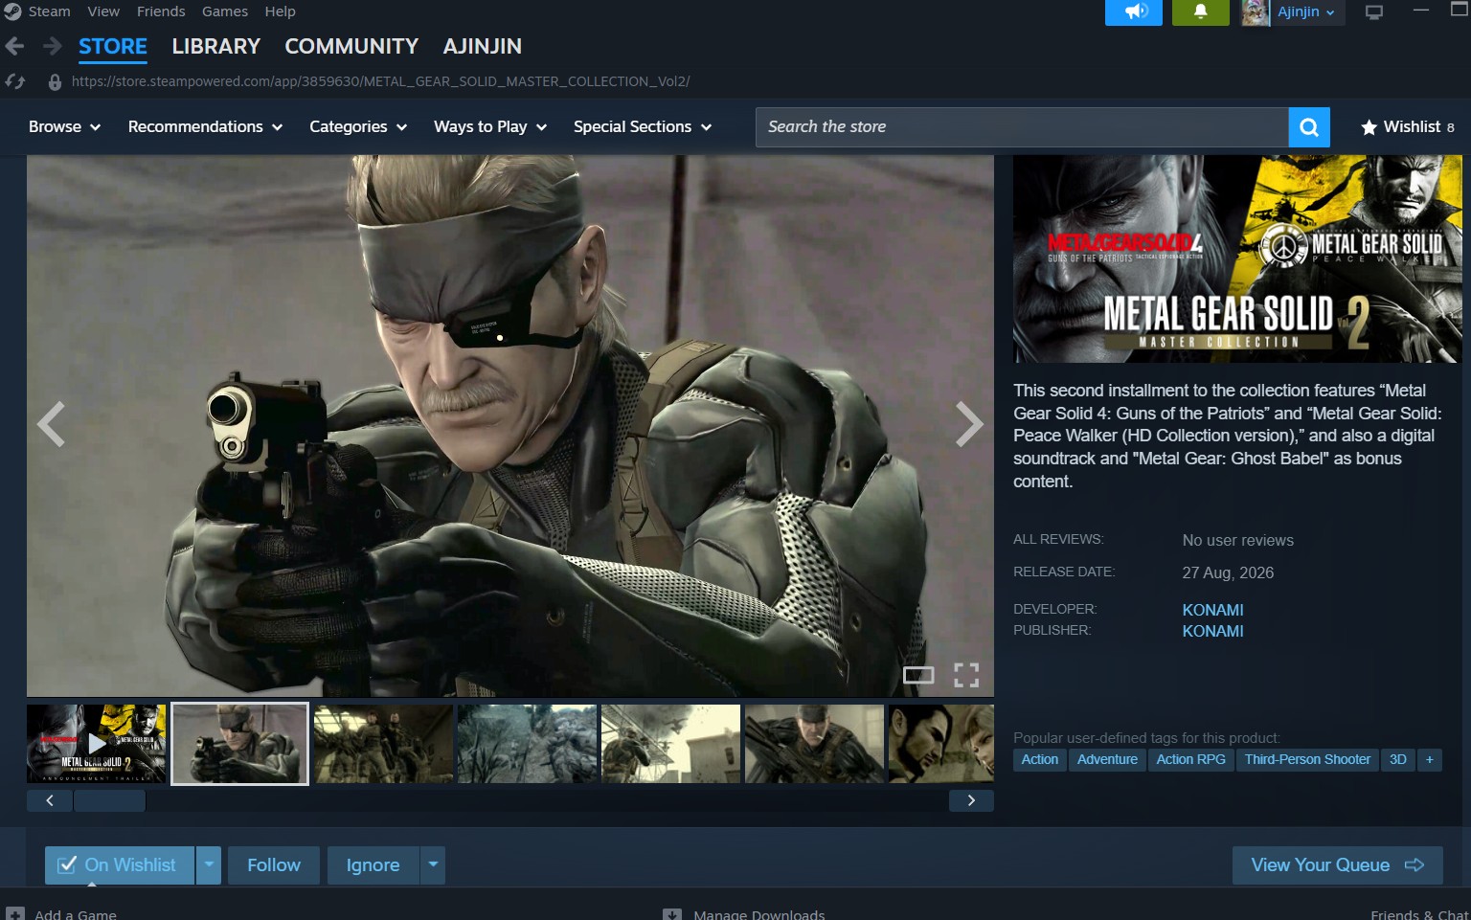Screen dimensions: 1471x920
Task: Select the 3D tag
Action: click(1398, 759)
